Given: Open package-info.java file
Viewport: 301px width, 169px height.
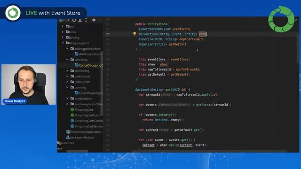Looking at the screenshot, I should pyautogui.click(x=80, y=138).
